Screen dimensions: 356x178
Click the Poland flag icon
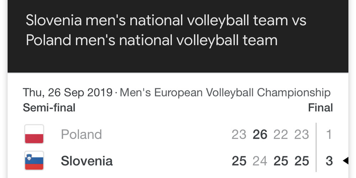click(34, 134)
